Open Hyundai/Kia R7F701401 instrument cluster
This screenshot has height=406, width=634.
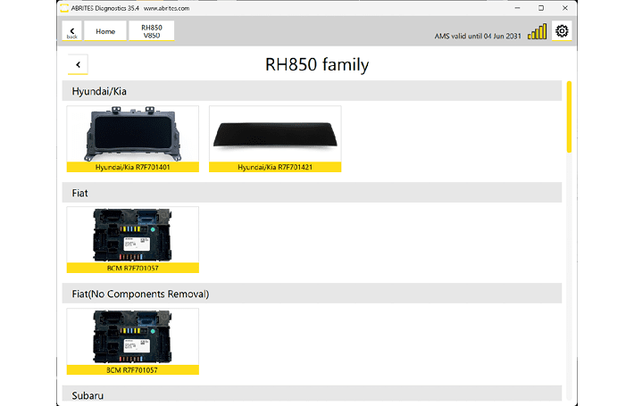(133, 138)
